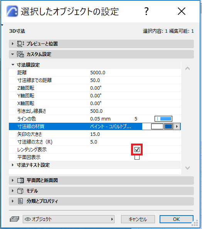Open the オブジェクト layer dropdown
This screenshot has width=202, height=229.
(x=69, y=219)
